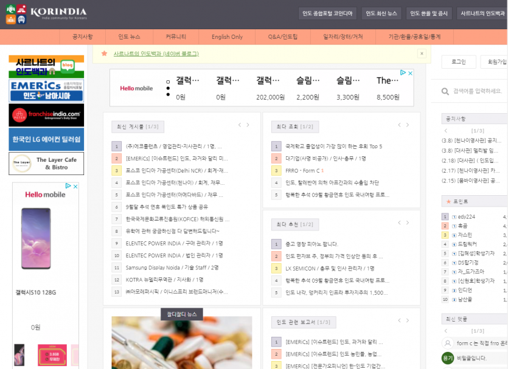This screenshot has height=369, width=508.
Task: Open the 사르나트의 인도백과 네이버 블로그 link
Action: (x=156, y=53)
